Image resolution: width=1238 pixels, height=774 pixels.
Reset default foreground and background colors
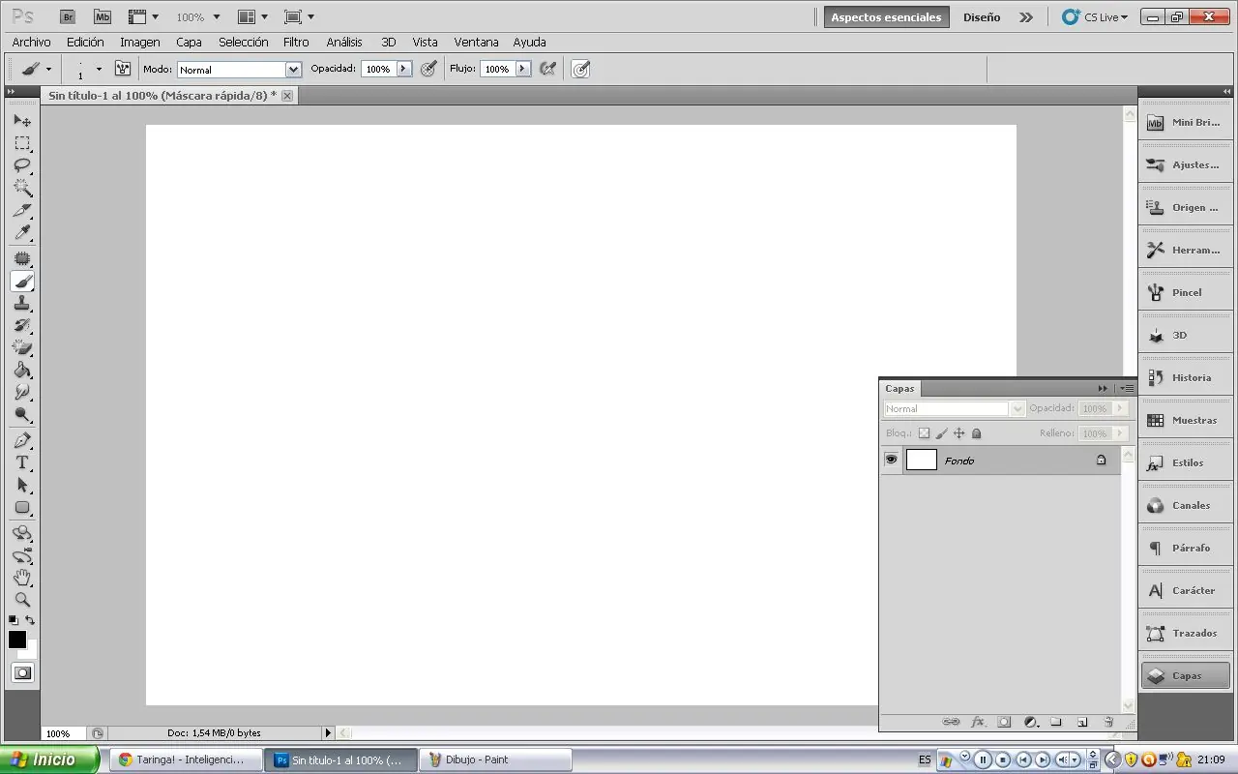[14, 620]
